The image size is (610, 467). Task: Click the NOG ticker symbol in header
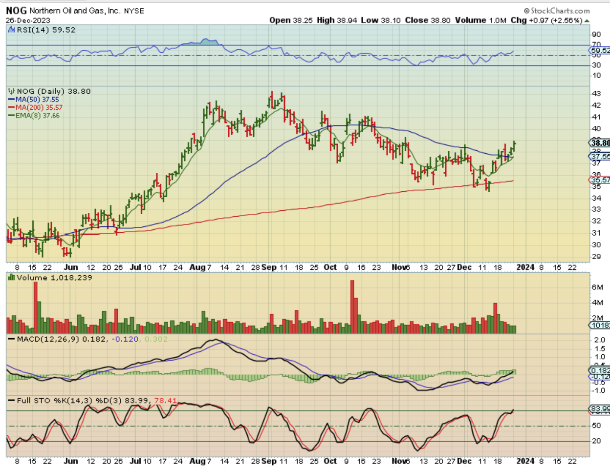[16, 10]
